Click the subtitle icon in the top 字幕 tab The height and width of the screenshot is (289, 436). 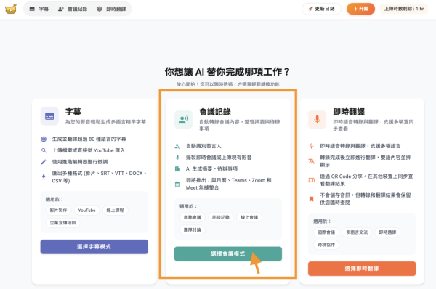tap(32, 9)
